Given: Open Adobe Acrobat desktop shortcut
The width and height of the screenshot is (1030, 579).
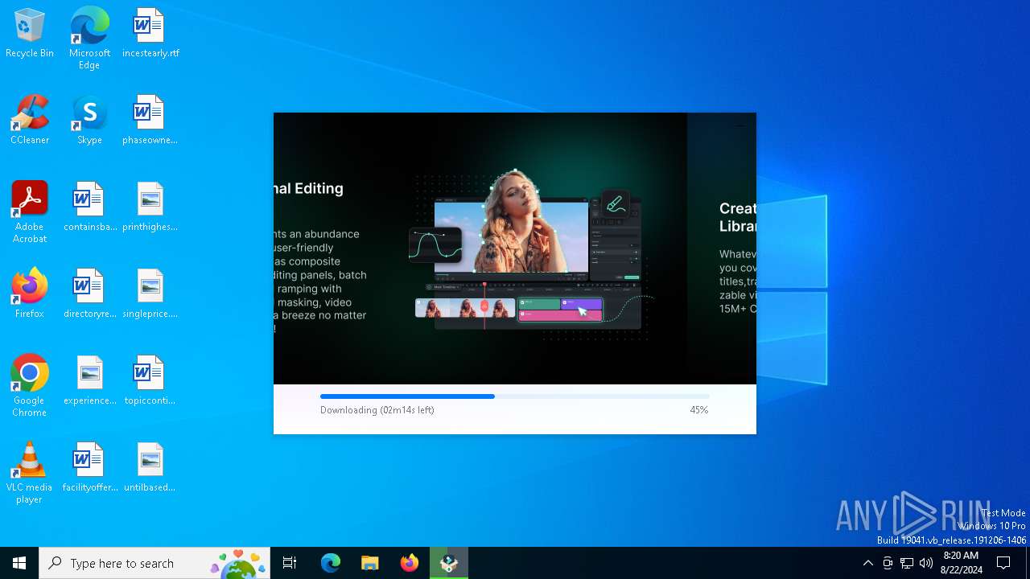Looking at the screenshot, I should 30,212.
